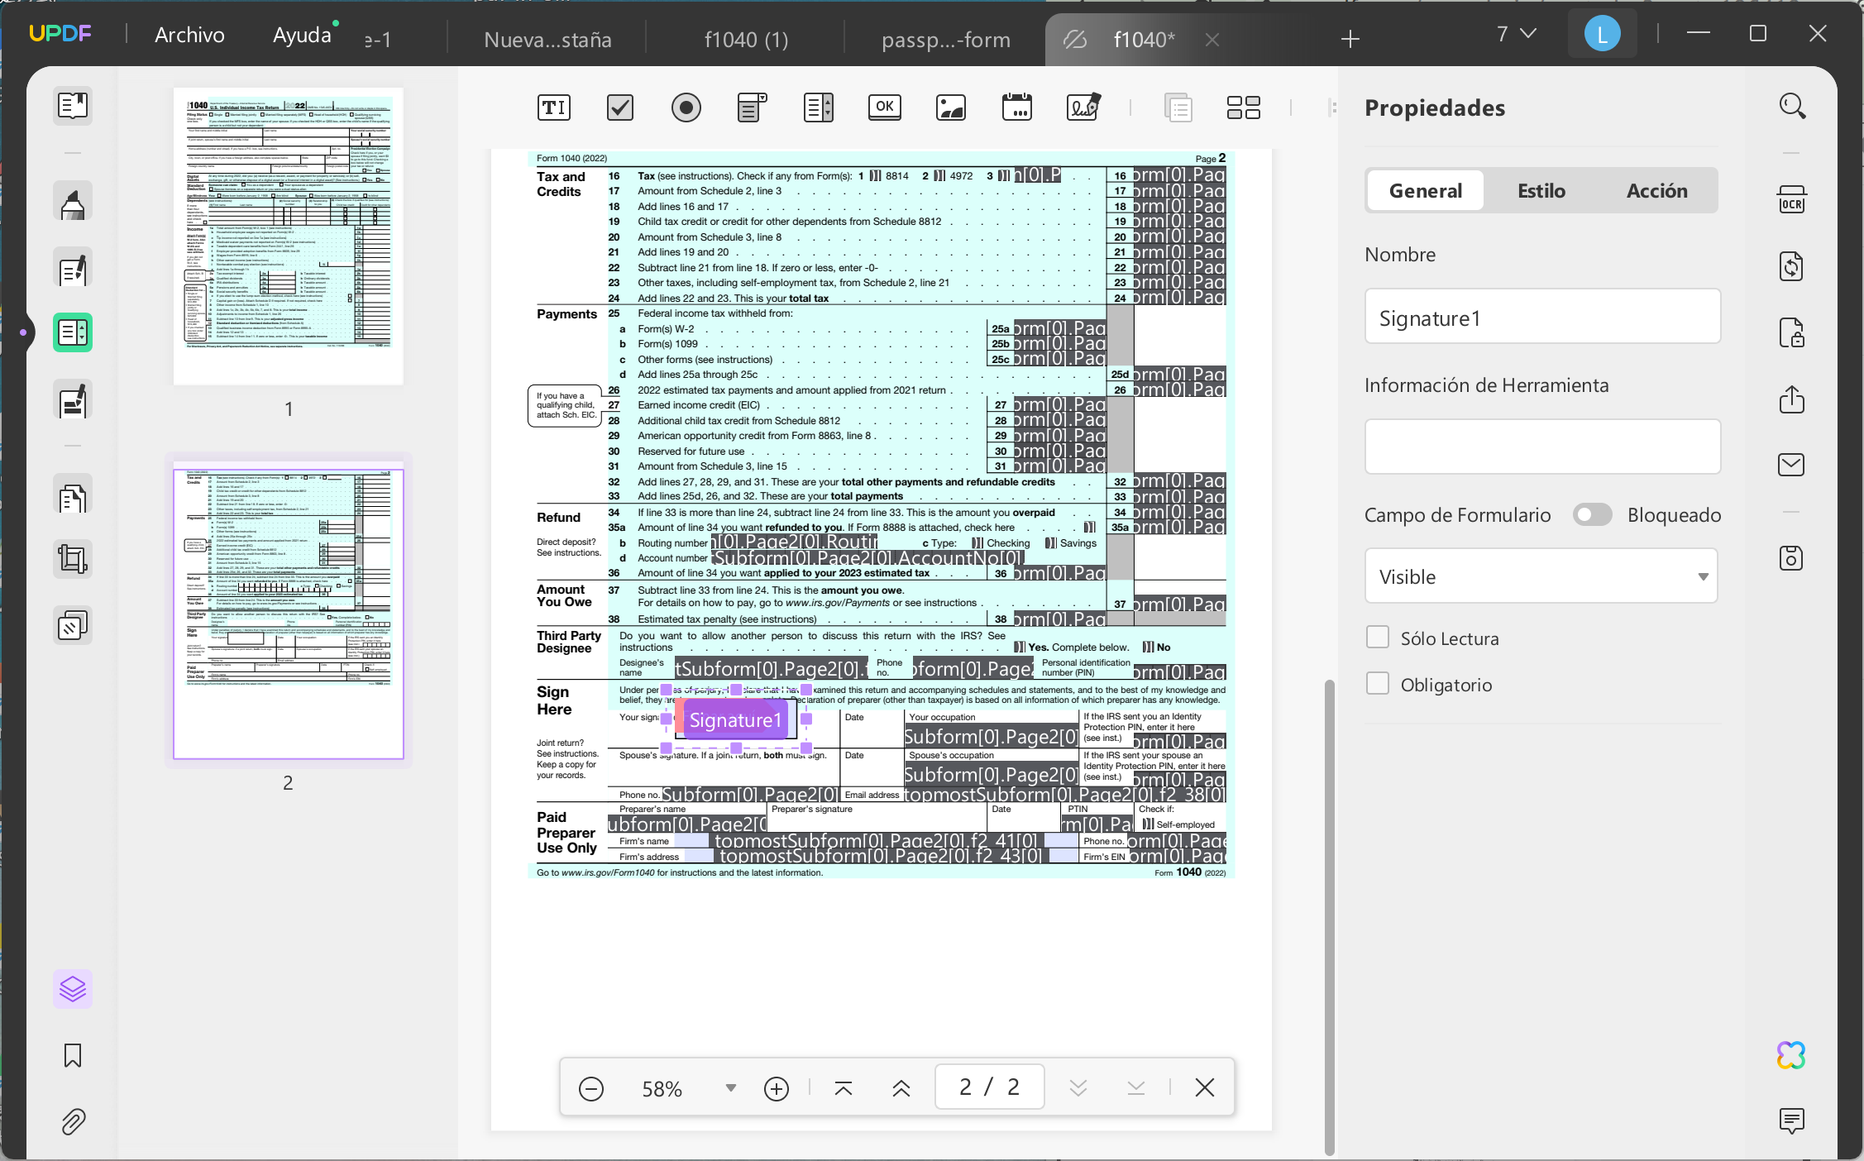Viewport: 1864px width, 1161px height.
Task: Open the Visible visibility dropdown
Action: pyautogui.click(x=1541, y=576)
